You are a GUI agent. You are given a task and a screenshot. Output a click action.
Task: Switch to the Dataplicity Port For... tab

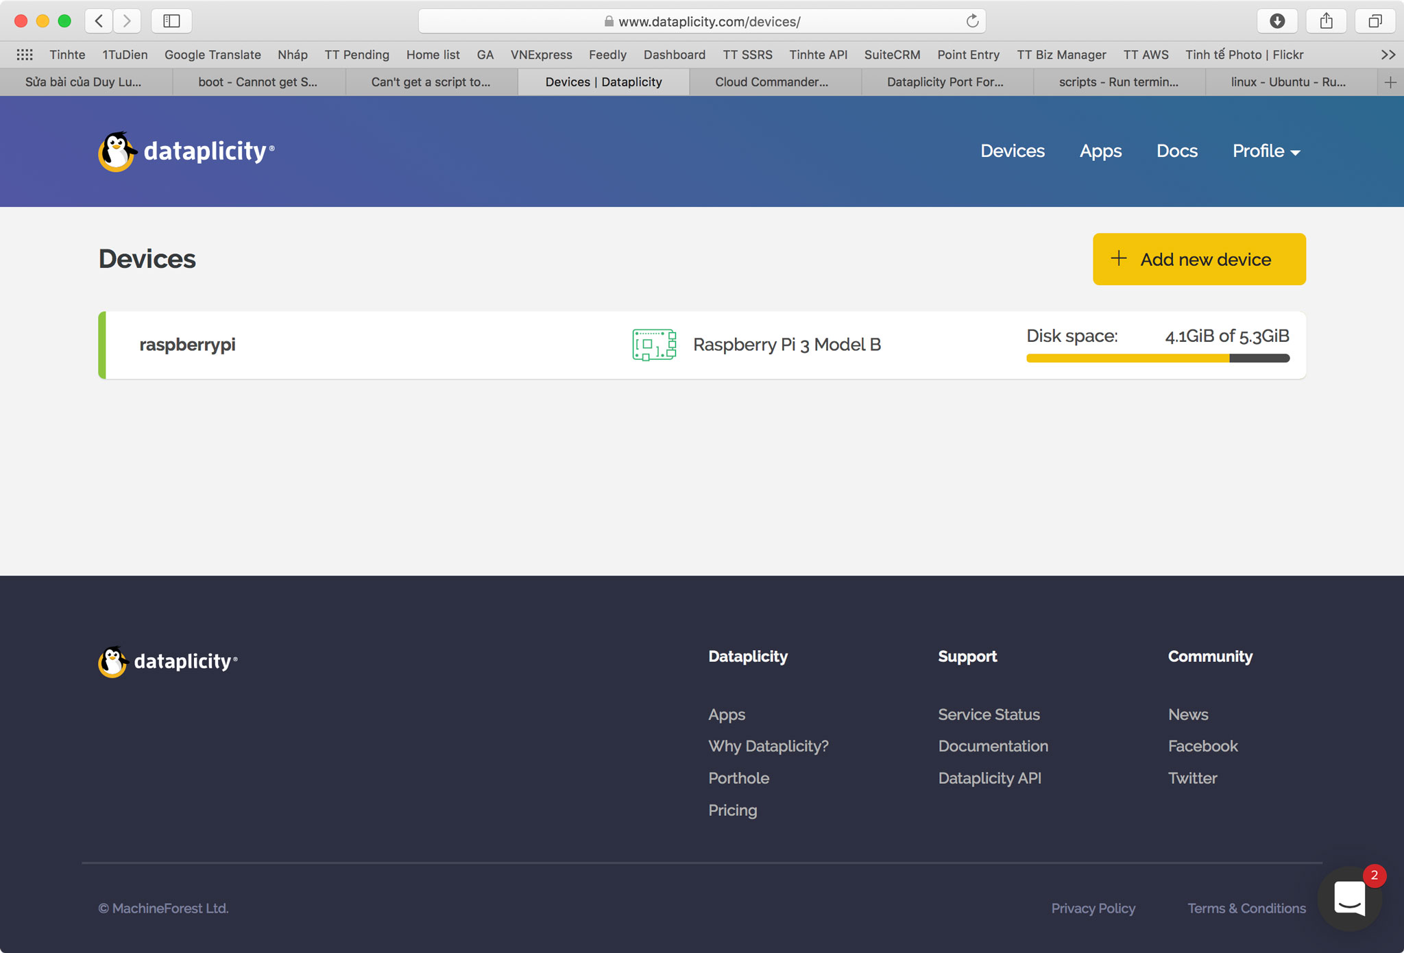point(947,82)
